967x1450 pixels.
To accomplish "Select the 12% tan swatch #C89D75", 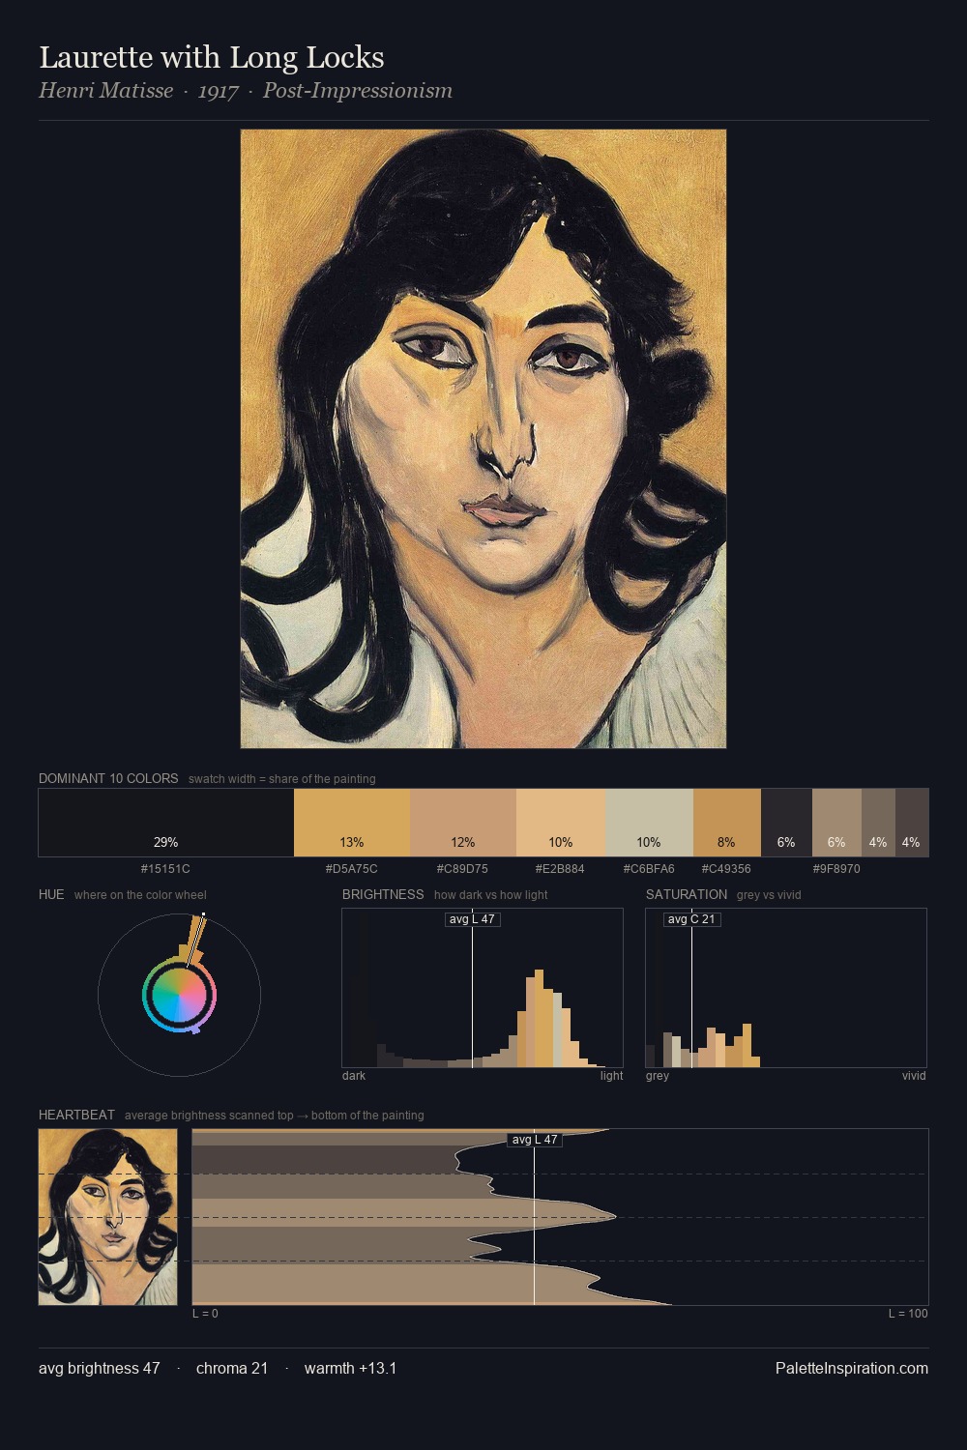I will 463,823.
